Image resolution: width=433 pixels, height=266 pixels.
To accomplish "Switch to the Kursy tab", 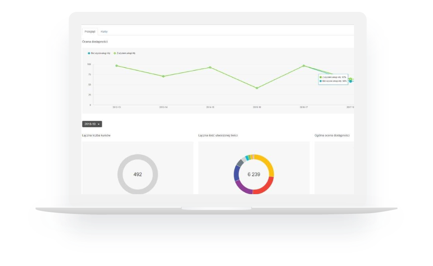I will pyautogui.click(x=104, y=32).
